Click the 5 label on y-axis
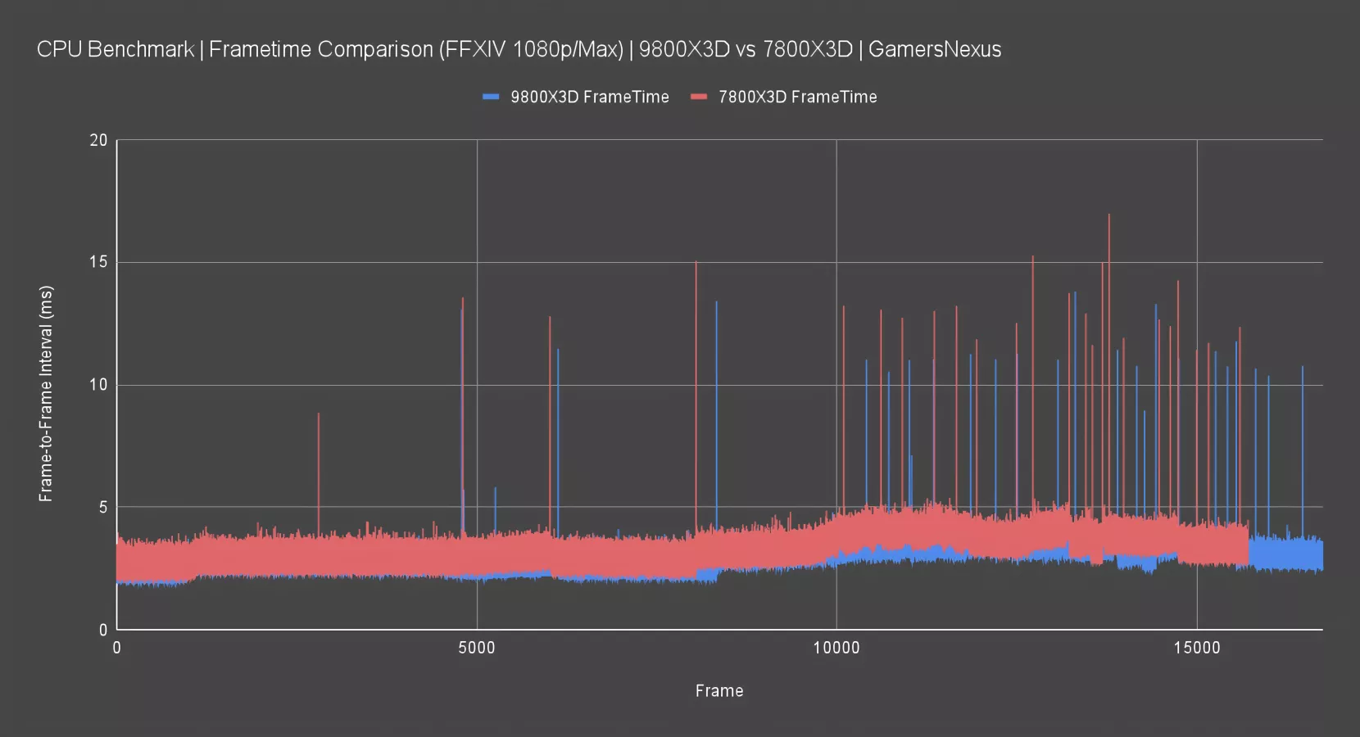 pos(103,507)
